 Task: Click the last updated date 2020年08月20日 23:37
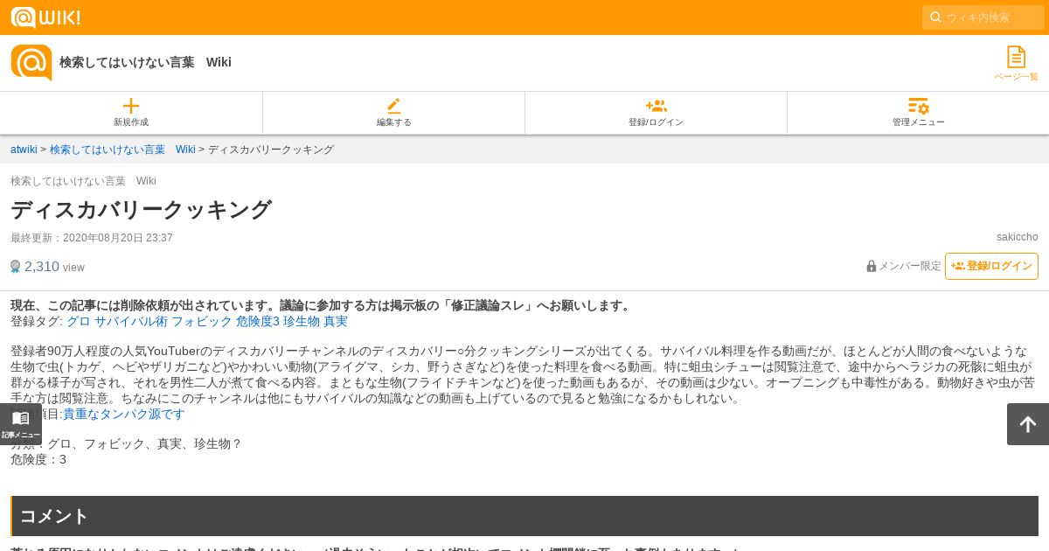118,238
